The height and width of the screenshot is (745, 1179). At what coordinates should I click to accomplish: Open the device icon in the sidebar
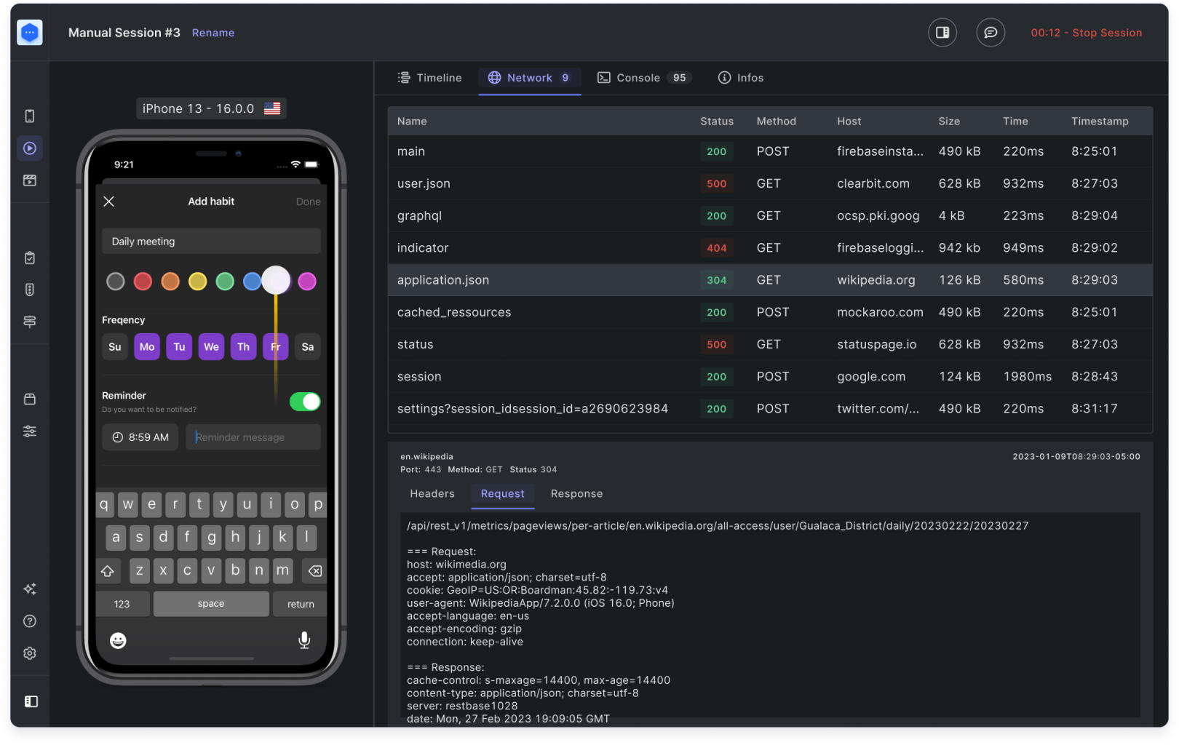(30, 116)
